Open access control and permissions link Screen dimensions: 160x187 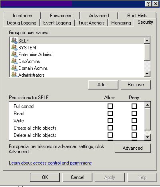pyautogui.click(x=50, y=163)
